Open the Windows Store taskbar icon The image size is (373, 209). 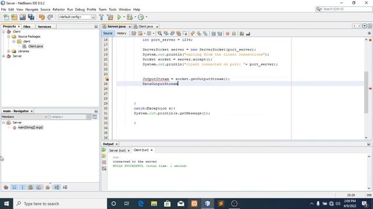point(167,204)
